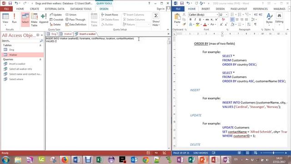Choose the Pass-Through query type
291x164 pixels.
75,20
